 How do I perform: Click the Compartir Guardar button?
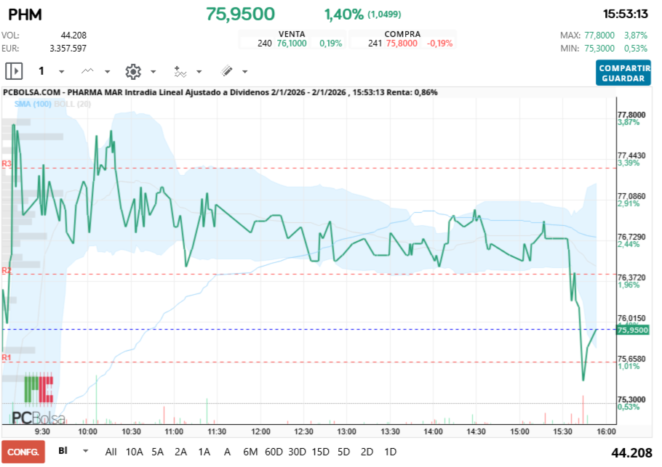623,73
